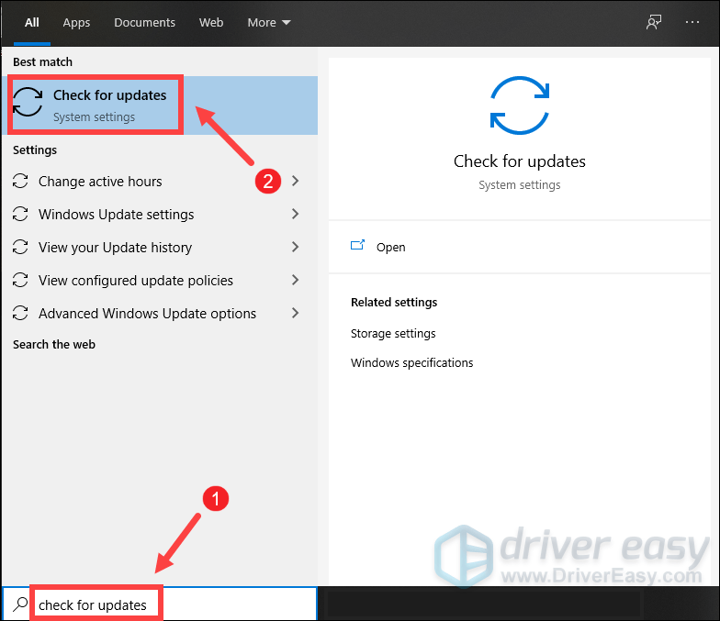Switch to the Documents tab

point(144,22)
